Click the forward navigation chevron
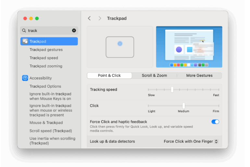 [100, 18]
